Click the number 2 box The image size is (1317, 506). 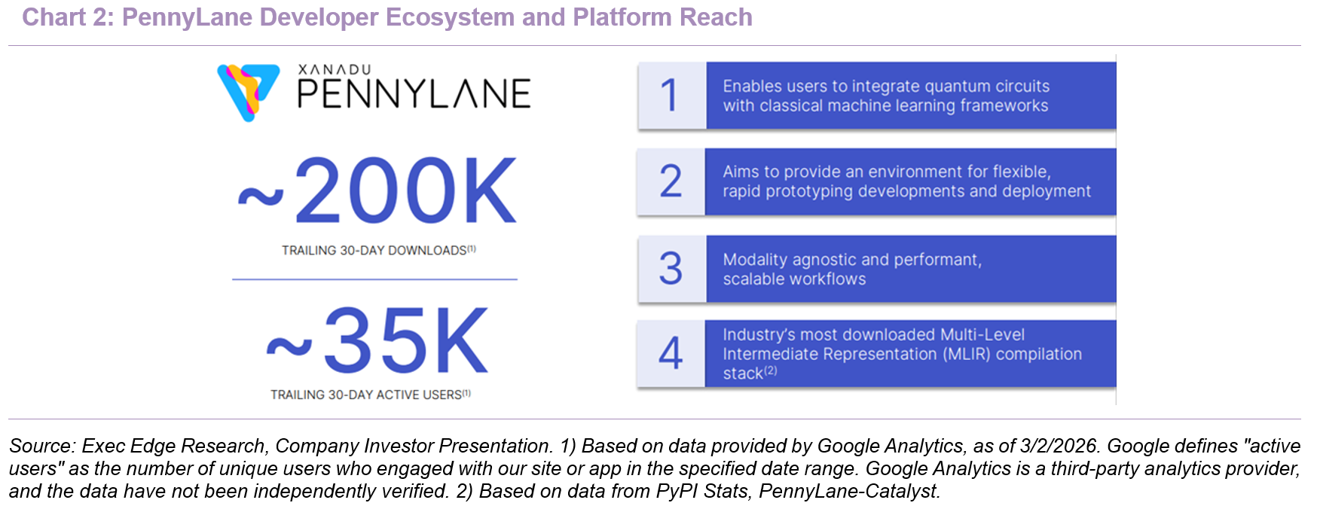point(671,181)
